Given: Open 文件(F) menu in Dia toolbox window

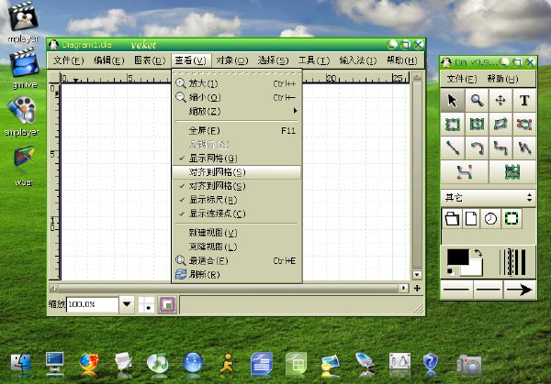Looking at the screenshot, I should pos(462,79).
